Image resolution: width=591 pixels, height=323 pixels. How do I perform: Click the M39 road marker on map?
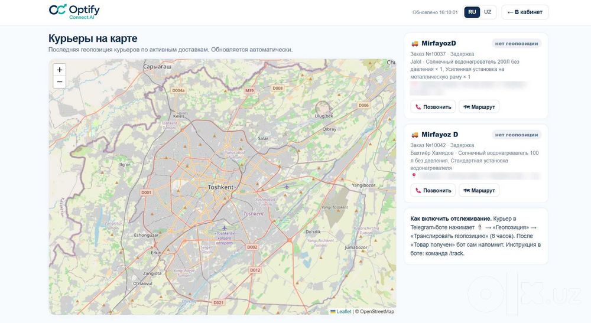click(249, 90)
